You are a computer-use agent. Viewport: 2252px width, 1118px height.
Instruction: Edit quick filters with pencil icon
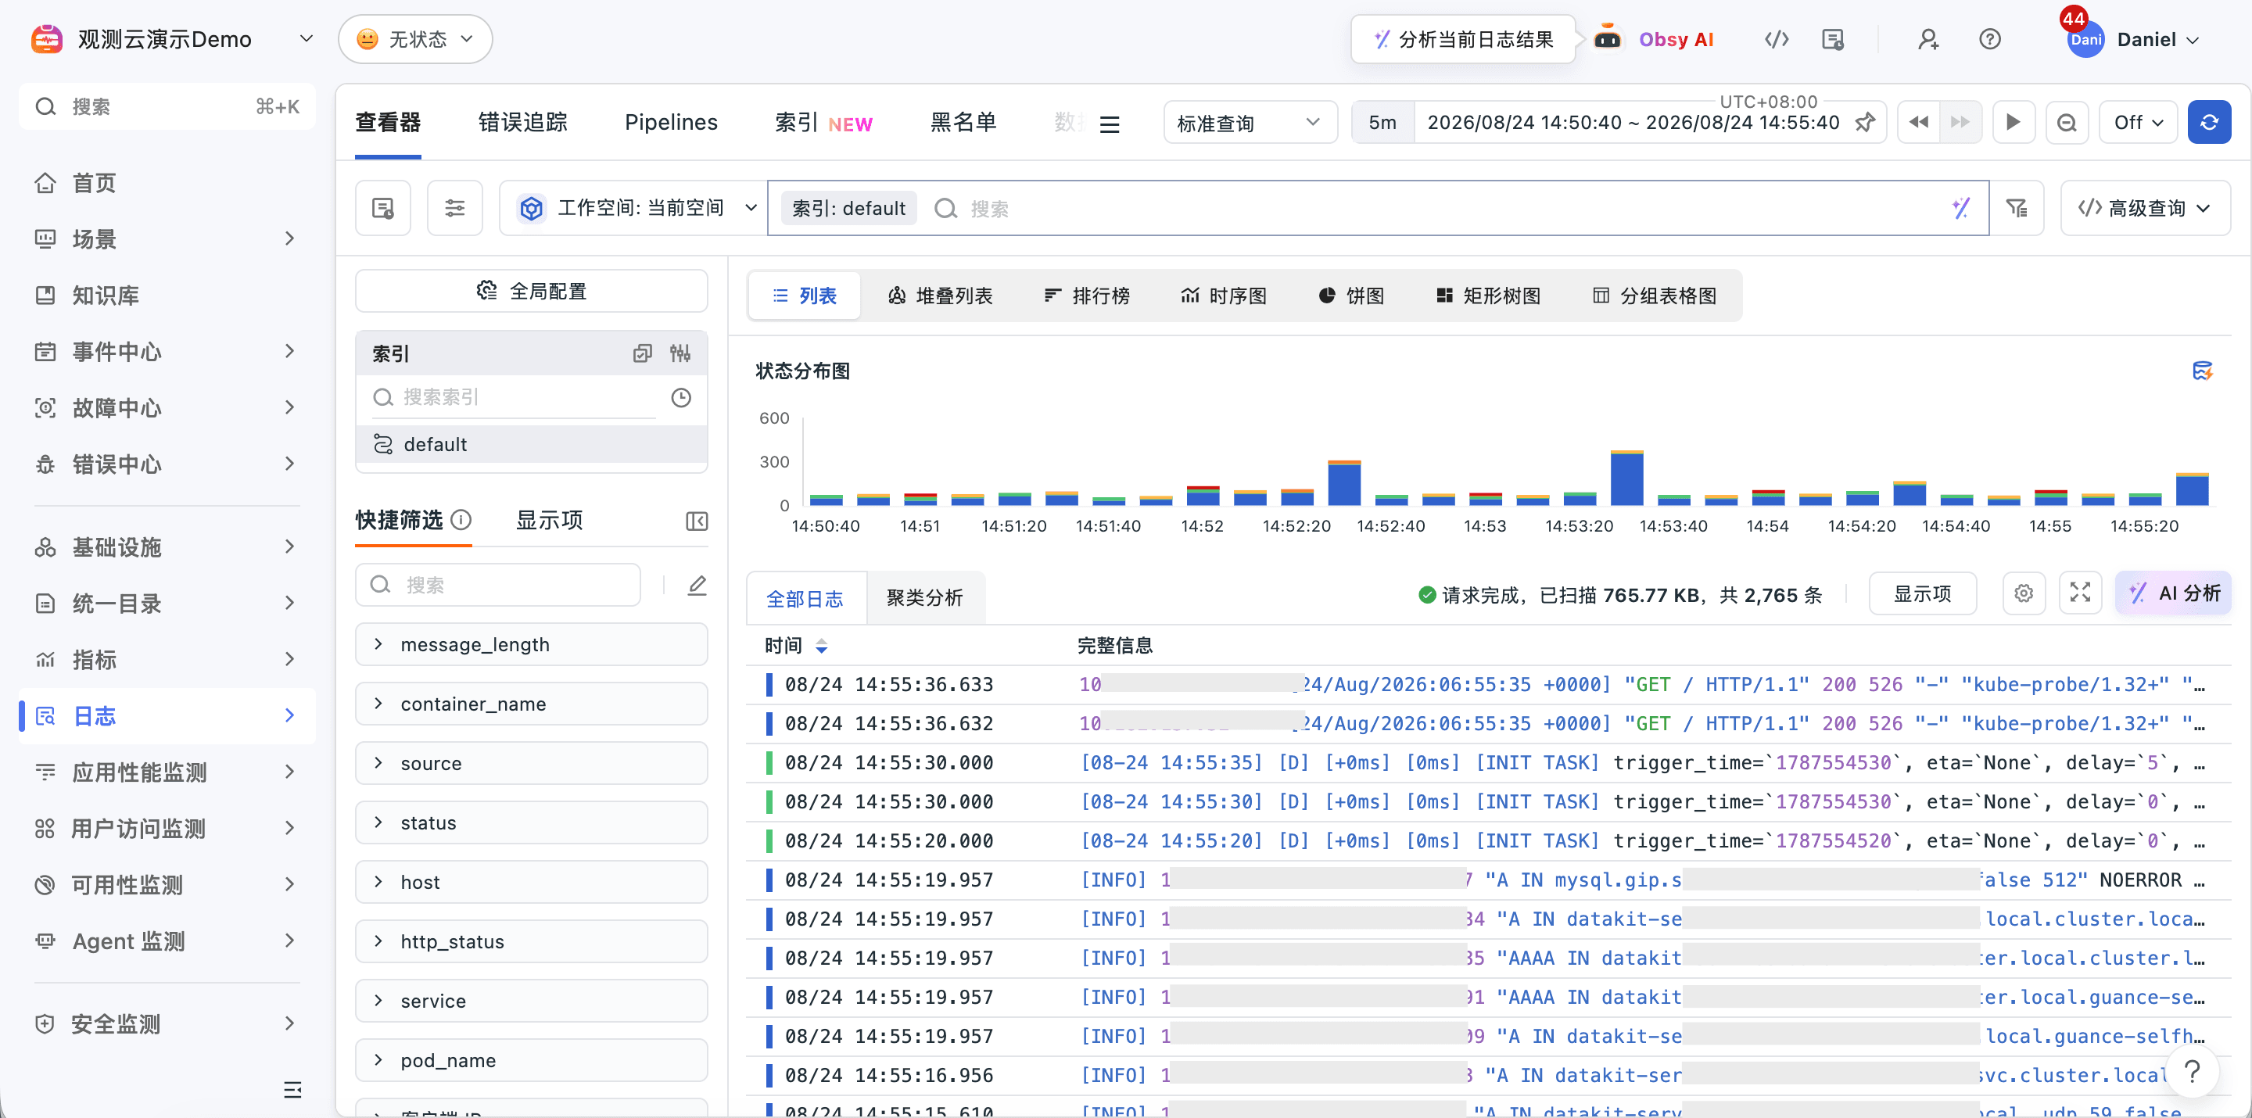(x=697, y=585)
